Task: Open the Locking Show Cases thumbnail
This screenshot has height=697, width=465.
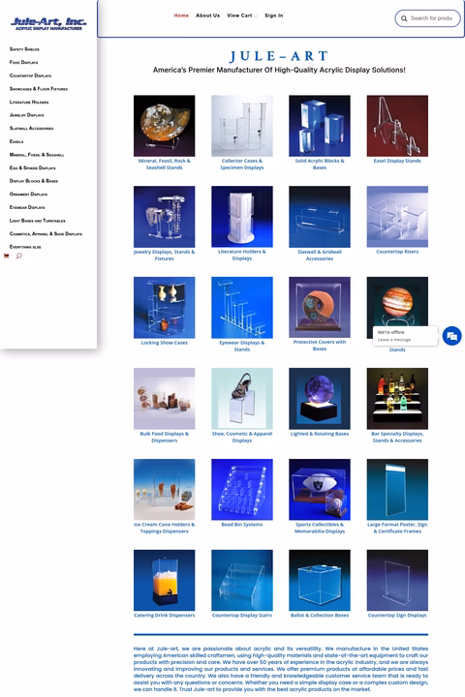Action: [164, 308]
